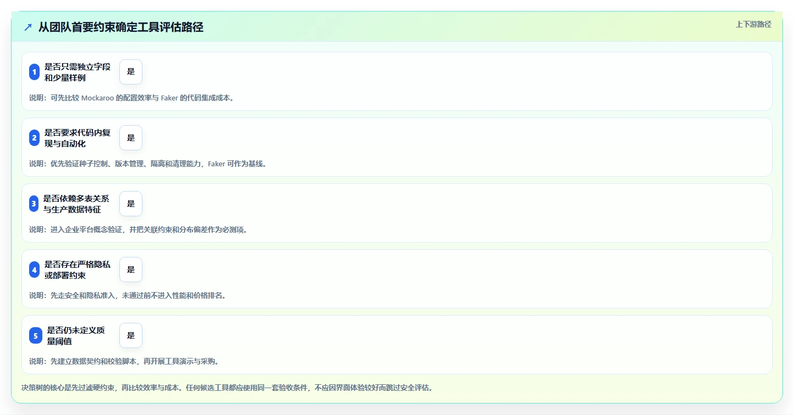This screenshot has width=794, height=415.
Task: Select step badge number 2
Action: [34, 138]
